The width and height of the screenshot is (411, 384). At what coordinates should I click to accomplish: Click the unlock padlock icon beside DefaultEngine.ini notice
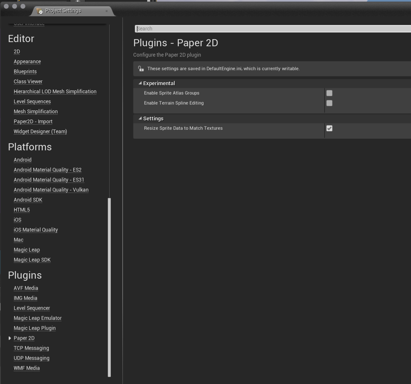point(141,68)
